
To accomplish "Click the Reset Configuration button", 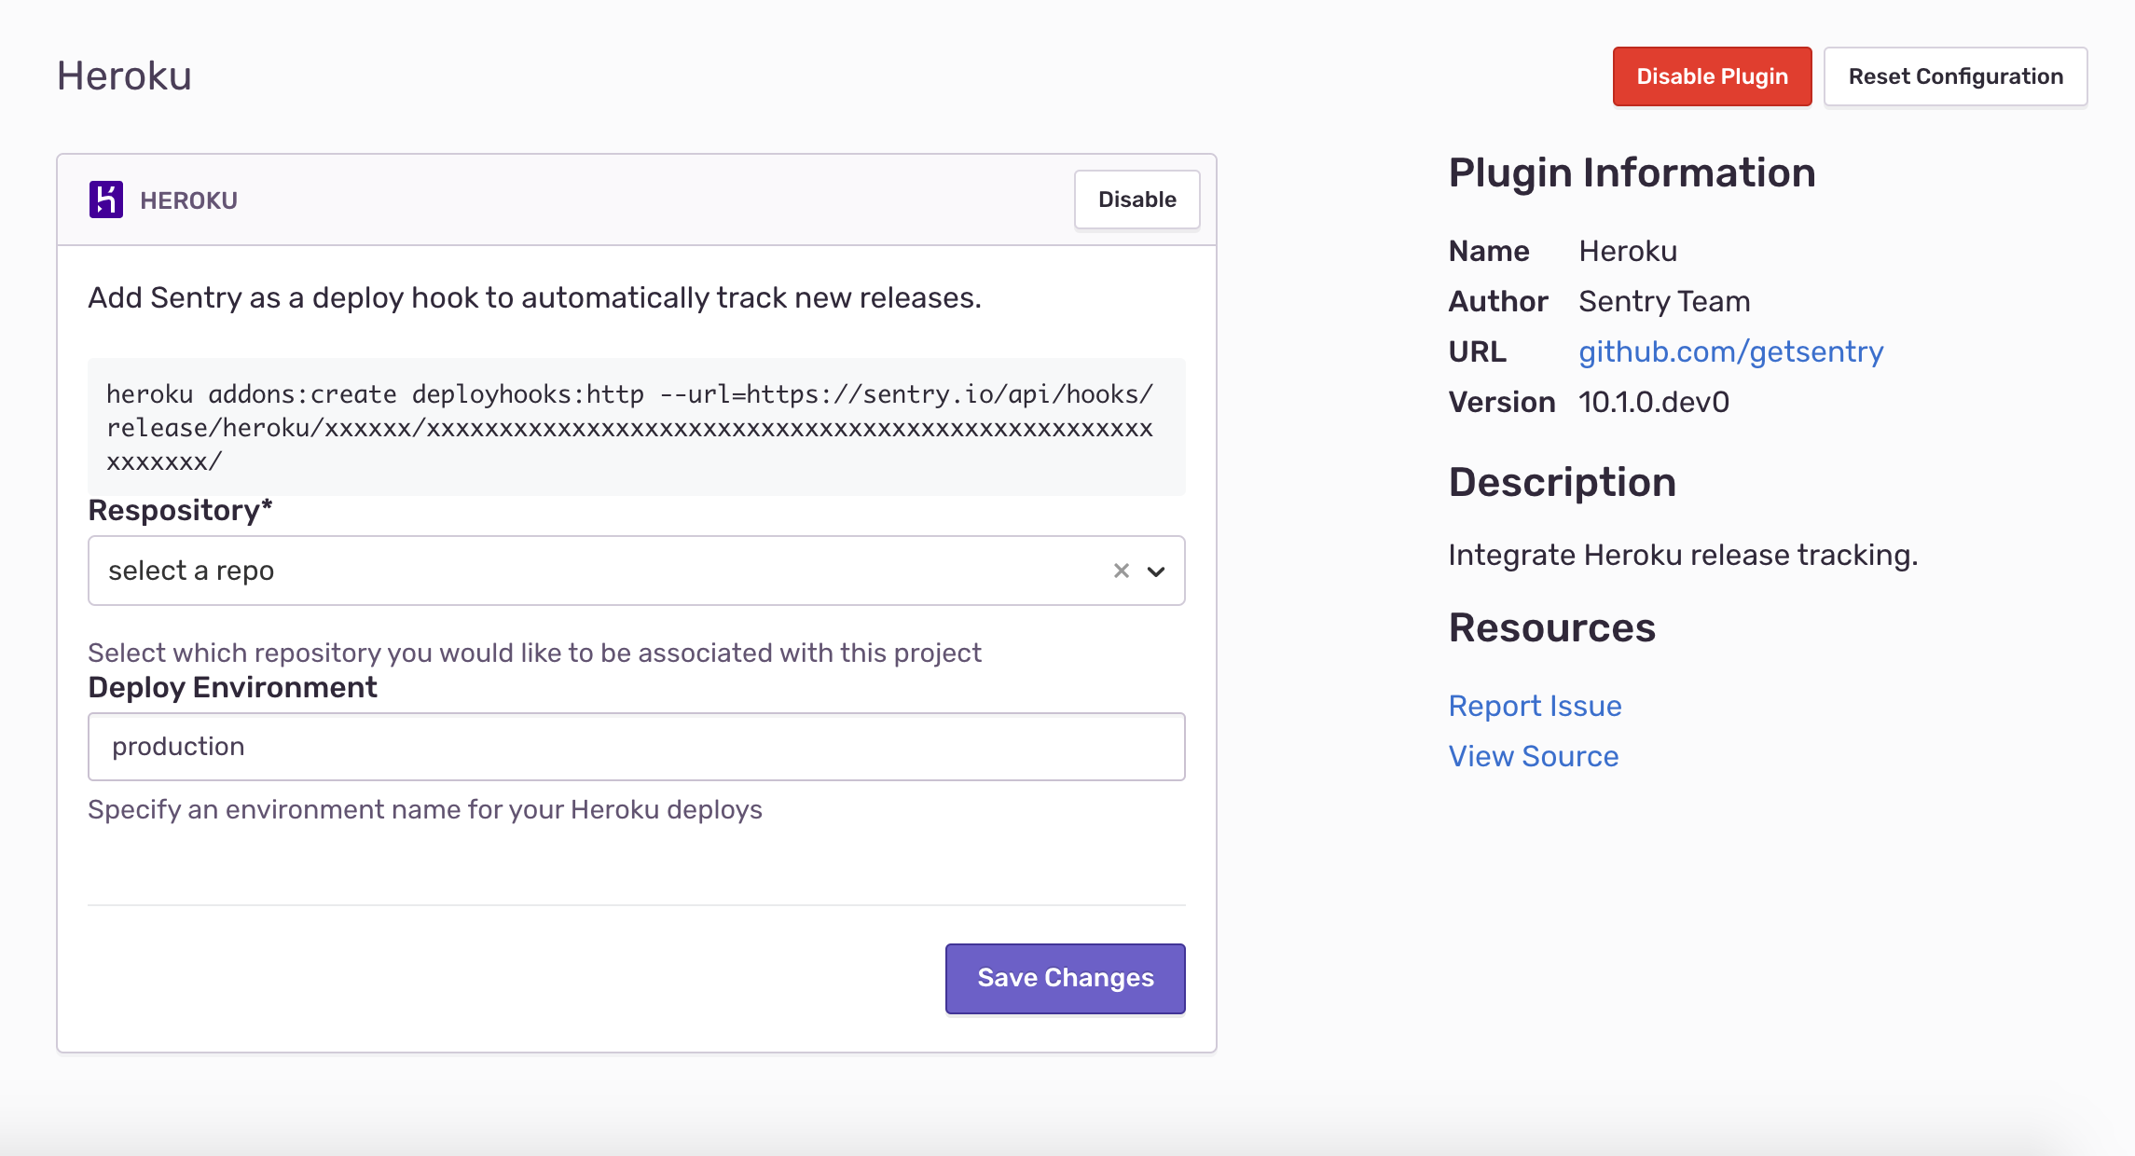I will click(x=1955, y=76).
